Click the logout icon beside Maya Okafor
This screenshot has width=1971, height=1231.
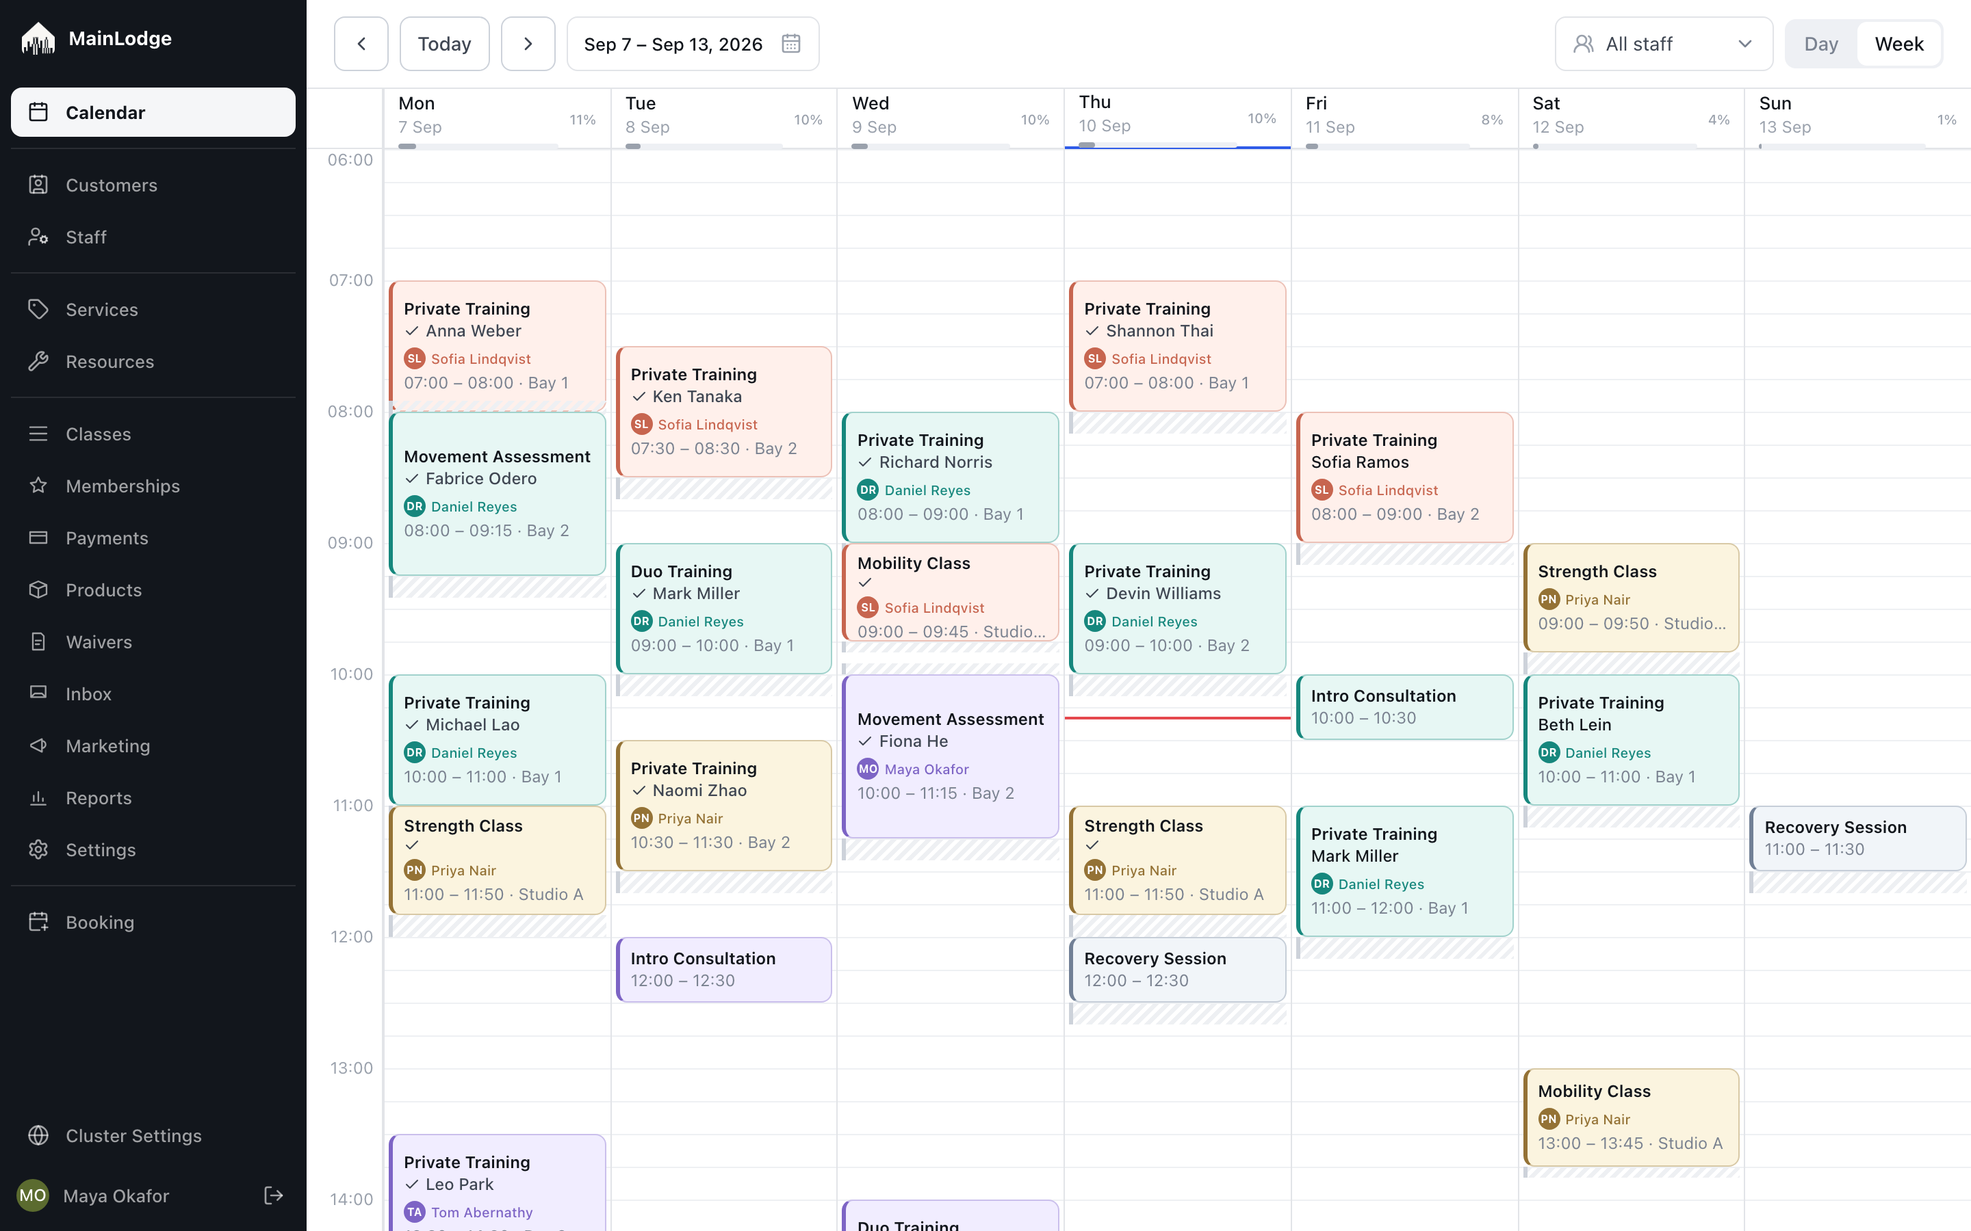(274, 1195)
